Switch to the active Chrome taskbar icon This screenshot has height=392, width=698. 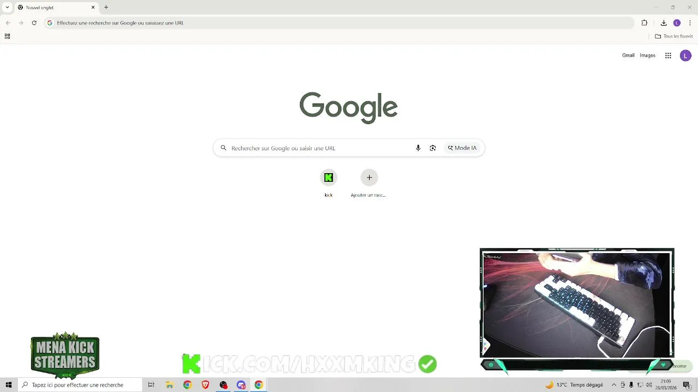point(258,385)
